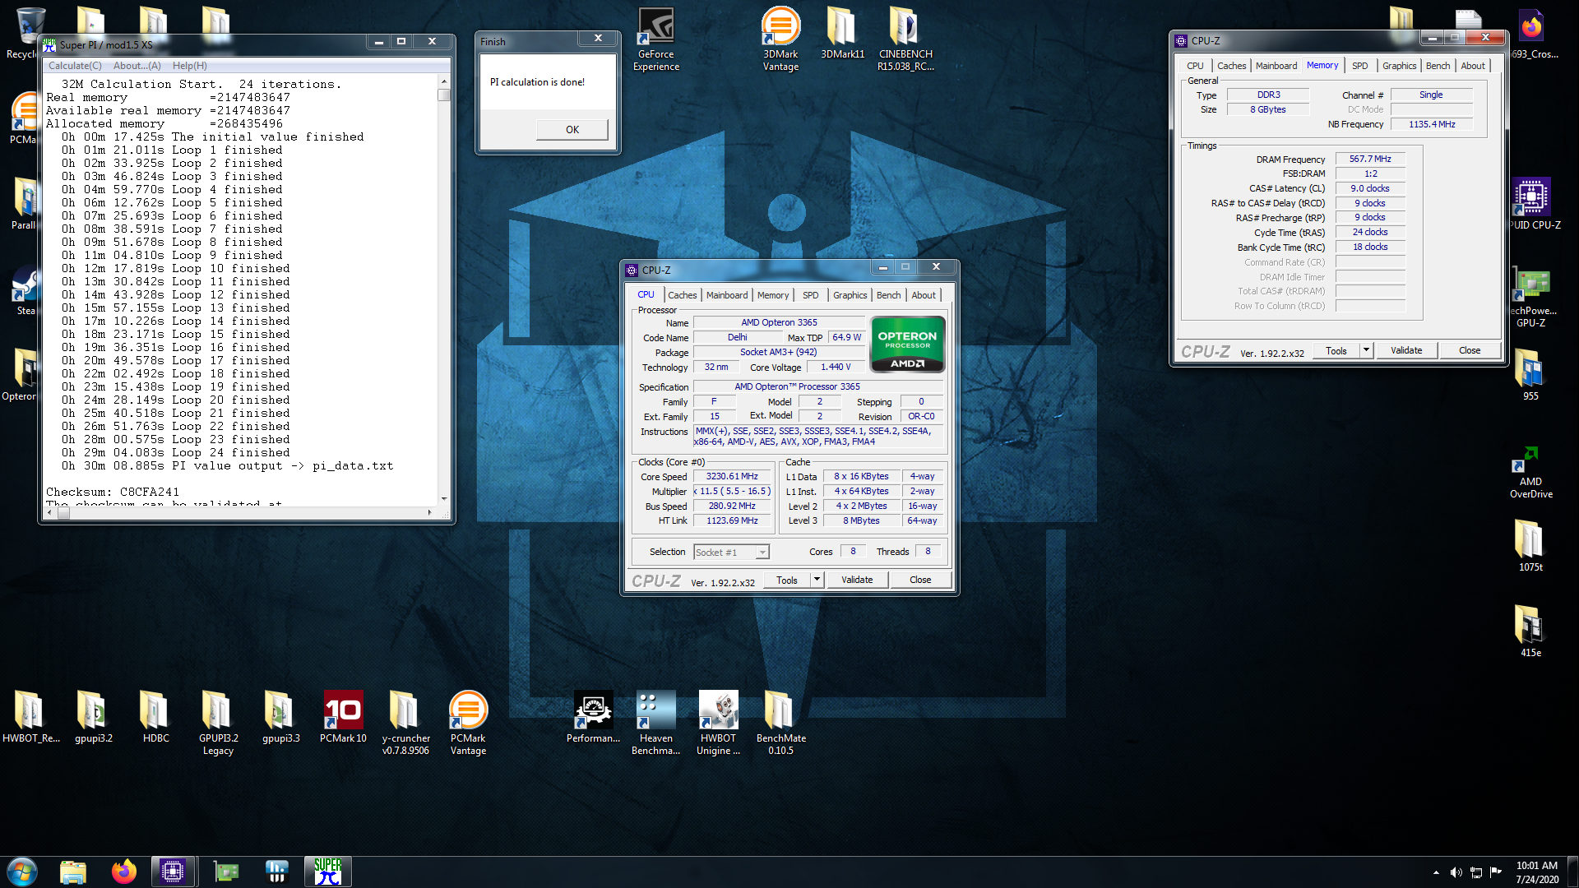Open 3DMark11 folder icon
Screen dimensions: 1579x888
(842, 33)
